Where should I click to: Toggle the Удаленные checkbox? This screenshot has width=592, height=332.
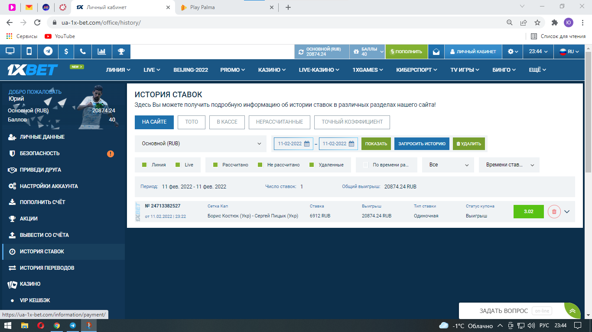coord(312,165)
